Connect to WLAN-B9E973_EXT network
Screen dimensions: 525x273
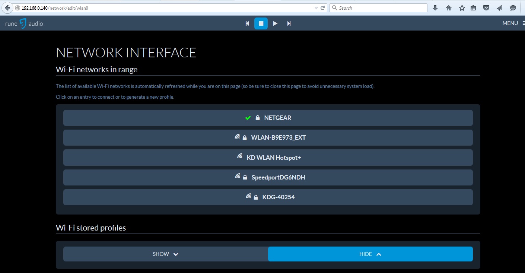(268, 137)
